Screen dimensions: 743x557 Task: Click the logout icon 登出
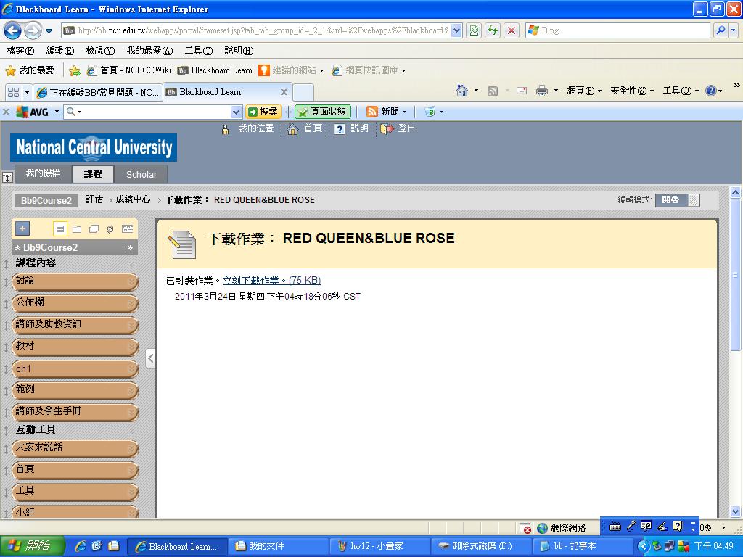click(387, 129)
